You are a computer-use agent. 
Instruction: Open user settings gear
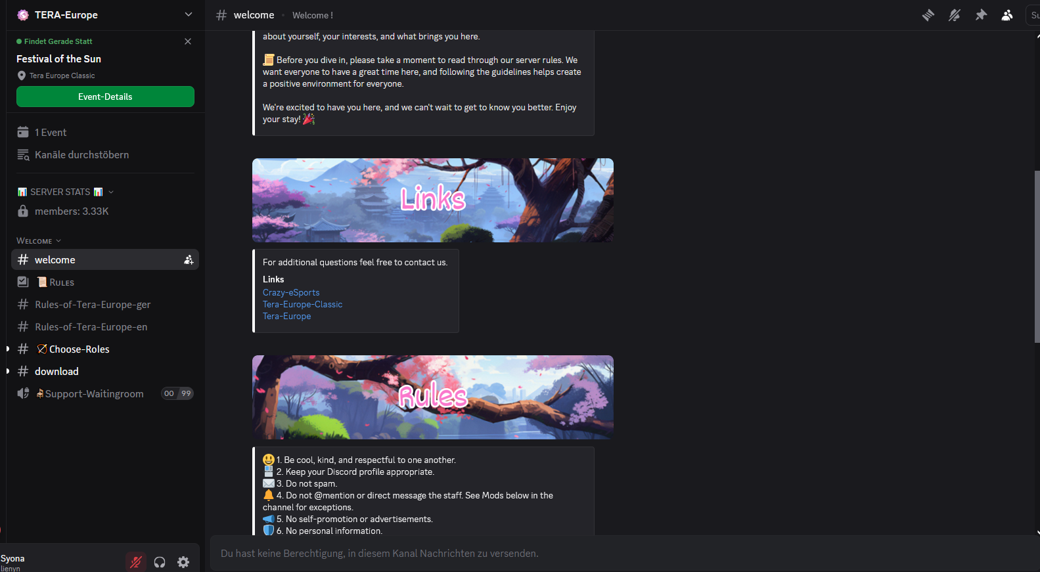point(183,562)
